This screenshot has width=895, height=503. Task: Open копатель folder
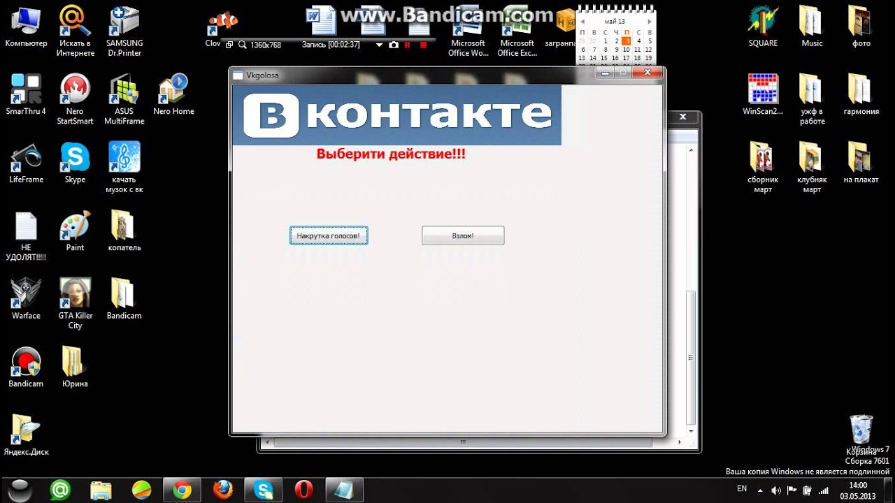click(x=124, y=231)
